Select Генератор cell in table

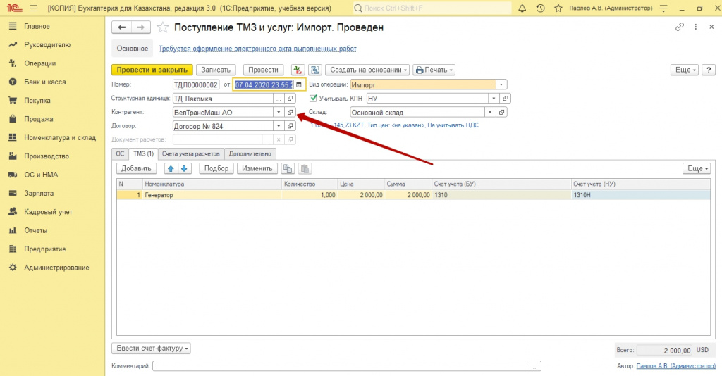[x=212, y=195]
